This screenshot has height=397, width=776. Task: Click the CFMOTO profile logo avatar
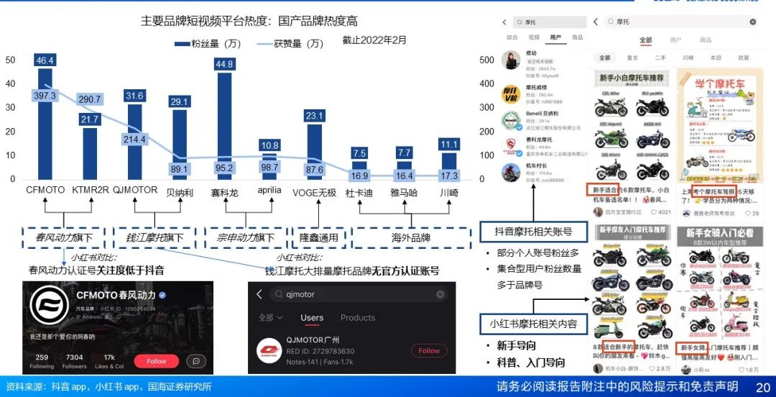[x=49, y=306]
